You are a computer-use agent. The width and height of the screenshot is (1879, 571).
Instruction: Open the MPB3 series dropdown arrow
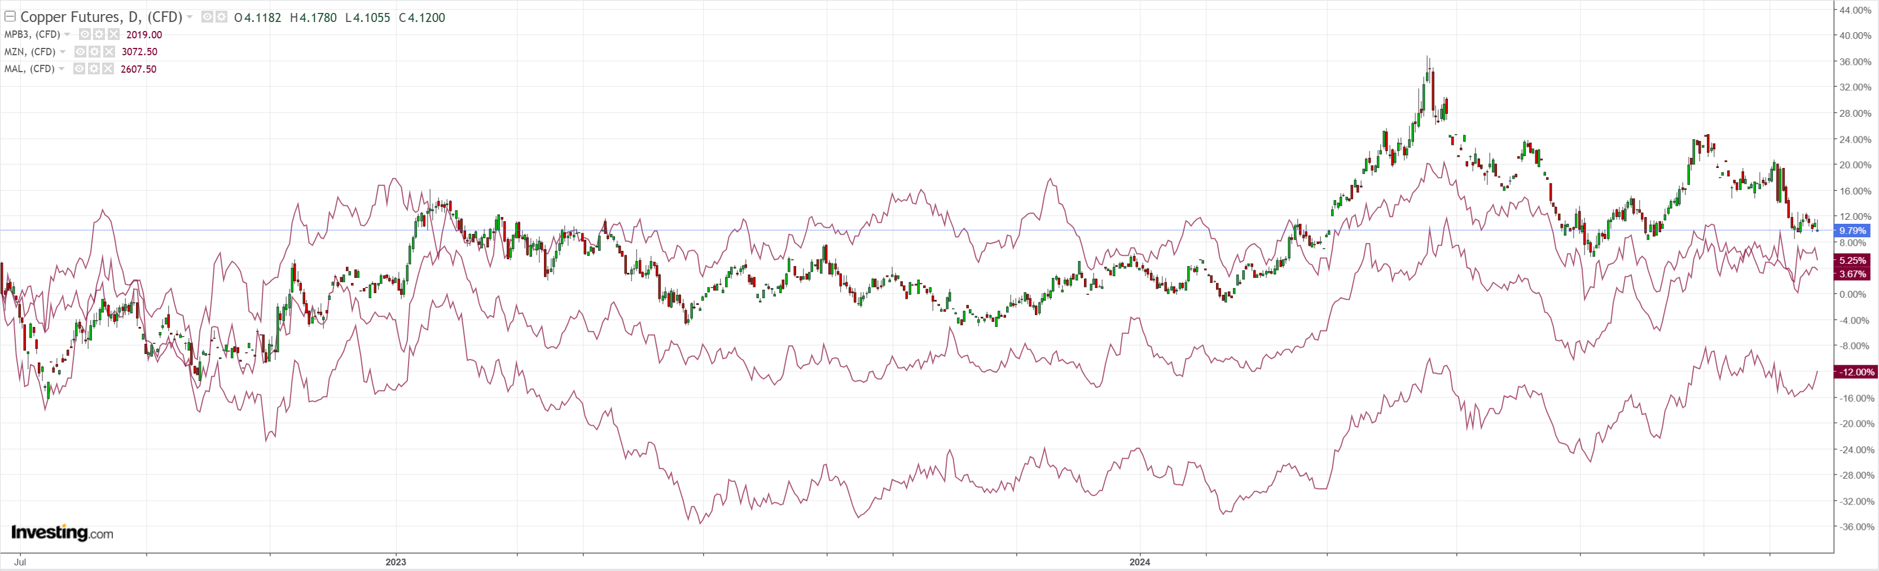pos(67,34)
